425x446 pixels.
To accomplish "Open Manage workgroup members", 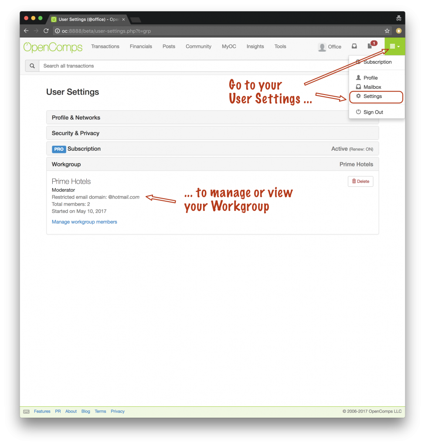I will [84, 222].
